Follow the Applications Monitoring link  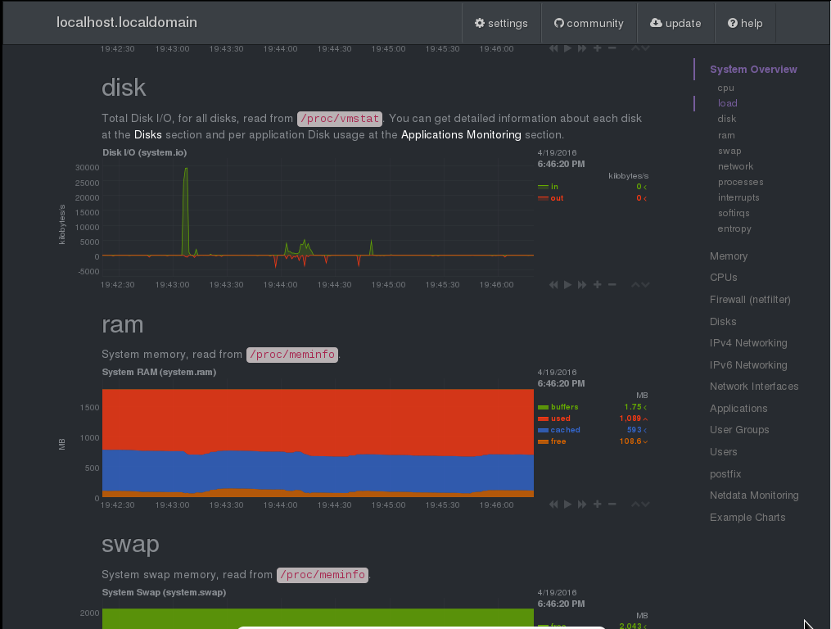click(x=461, y=134)
